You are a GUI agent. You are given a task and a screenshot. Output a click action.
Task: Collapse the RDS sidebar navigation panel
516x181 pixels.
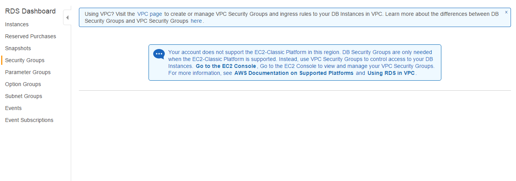[x=67, y=18]
